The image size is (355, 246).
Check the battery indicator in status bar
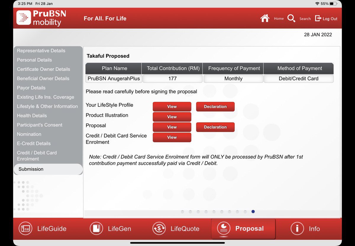point(333,4)
